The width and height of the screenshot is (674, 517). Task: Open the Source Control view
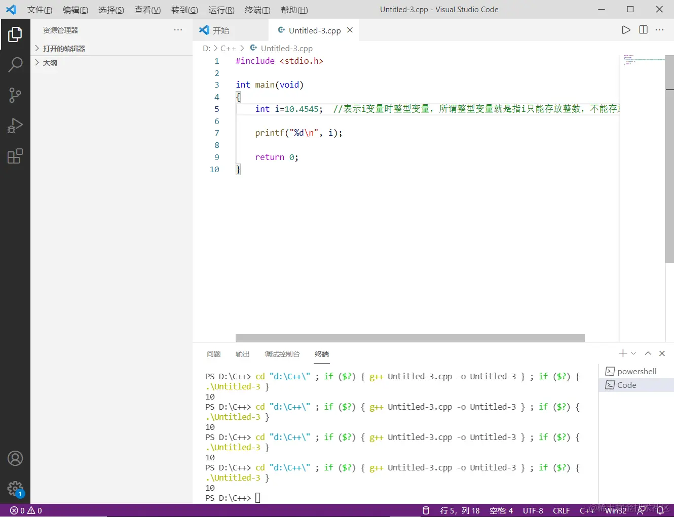[x=15, y=95]
